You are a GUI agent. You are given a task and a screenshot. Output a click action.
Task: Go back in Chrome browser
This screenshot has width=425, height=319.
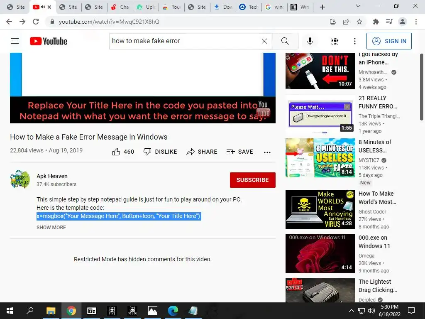(9, 22)
